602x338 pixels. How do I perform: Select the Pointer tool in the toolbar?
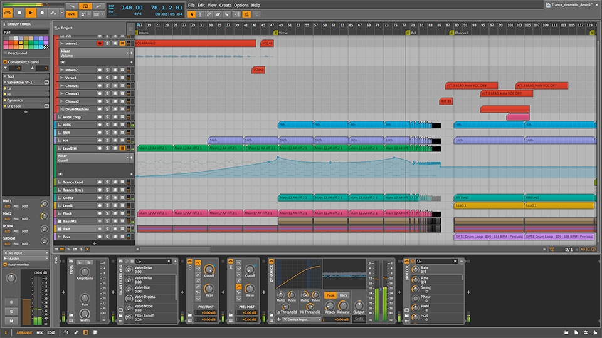click(x=192, y=13)
